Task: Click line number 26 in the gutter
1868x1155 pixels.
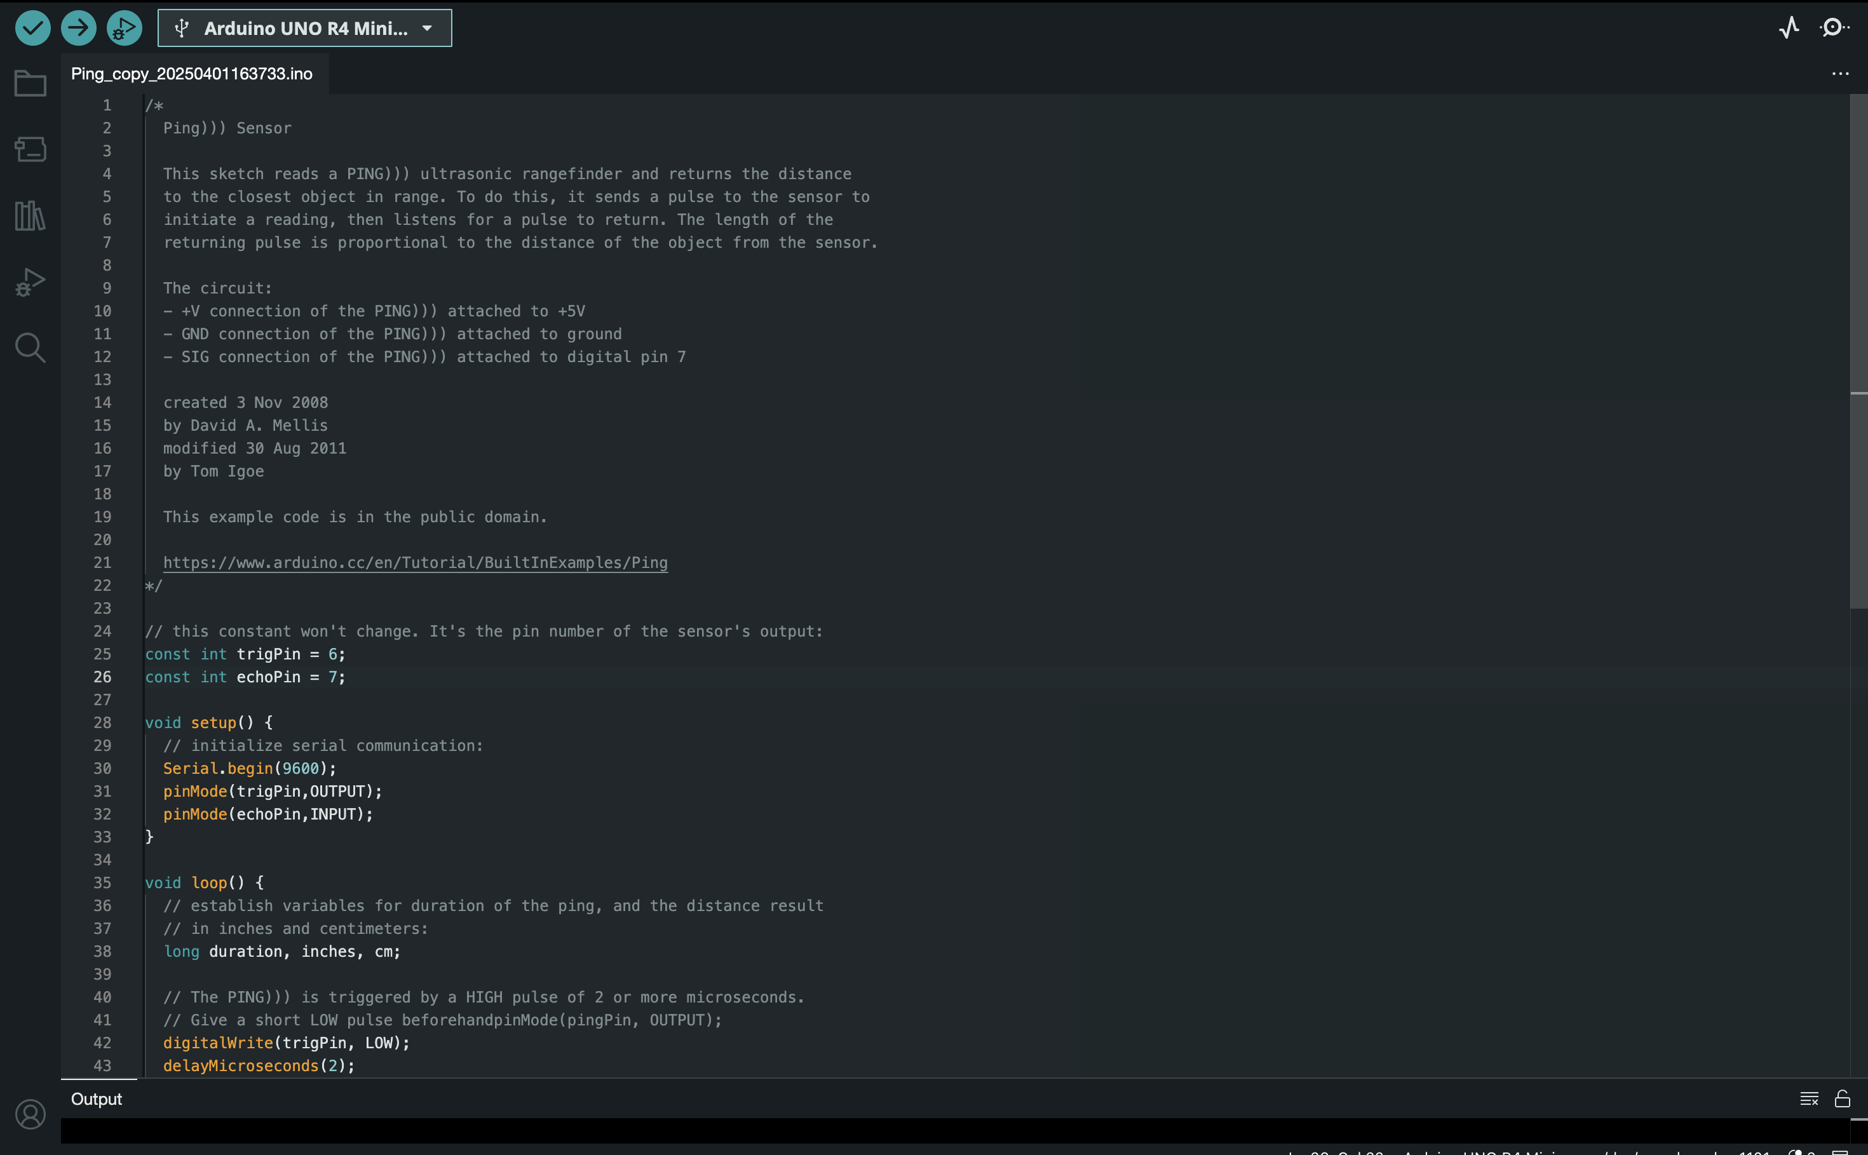Action: [102, 678]
